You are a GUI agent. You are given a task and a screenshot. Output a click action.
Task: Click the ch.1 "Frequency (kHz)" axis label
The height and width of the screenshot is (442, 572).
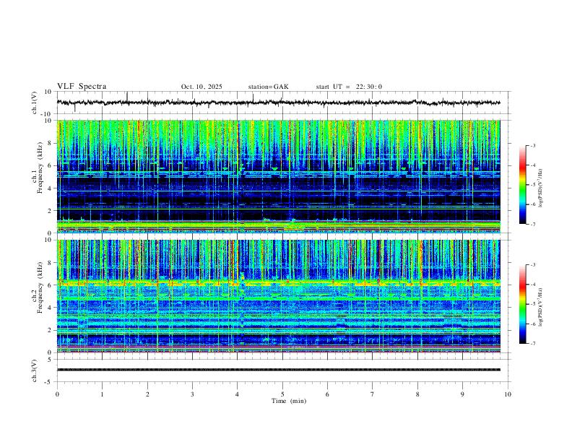point(40,169)
